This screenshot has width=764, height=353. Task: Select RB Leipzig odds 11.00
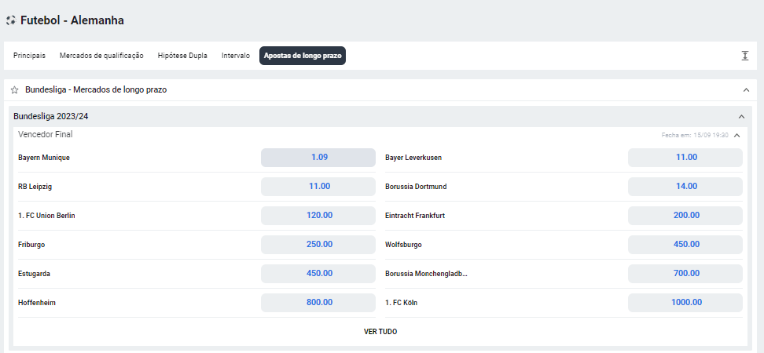(x=318, y=187)
